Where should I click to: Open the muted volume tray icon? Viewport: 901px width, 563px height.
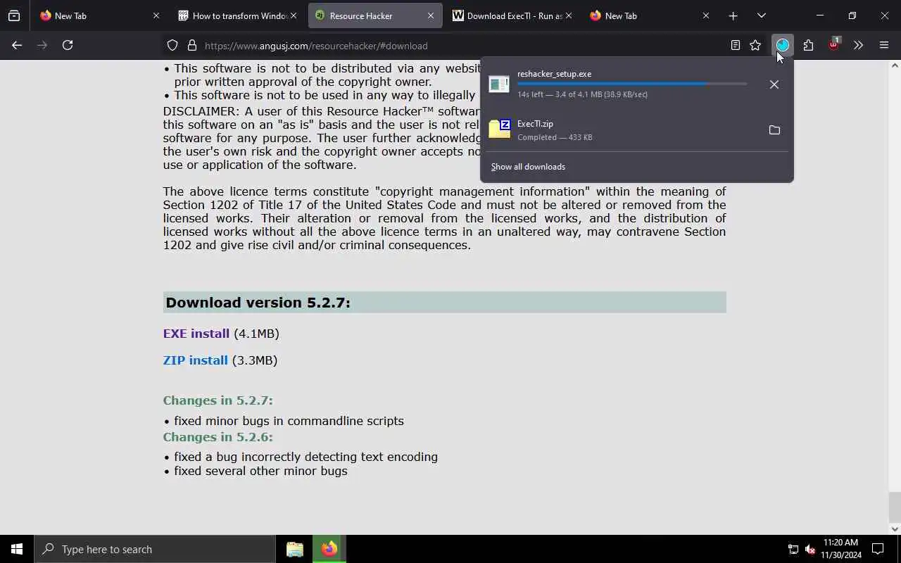click(x=810, y=549)
